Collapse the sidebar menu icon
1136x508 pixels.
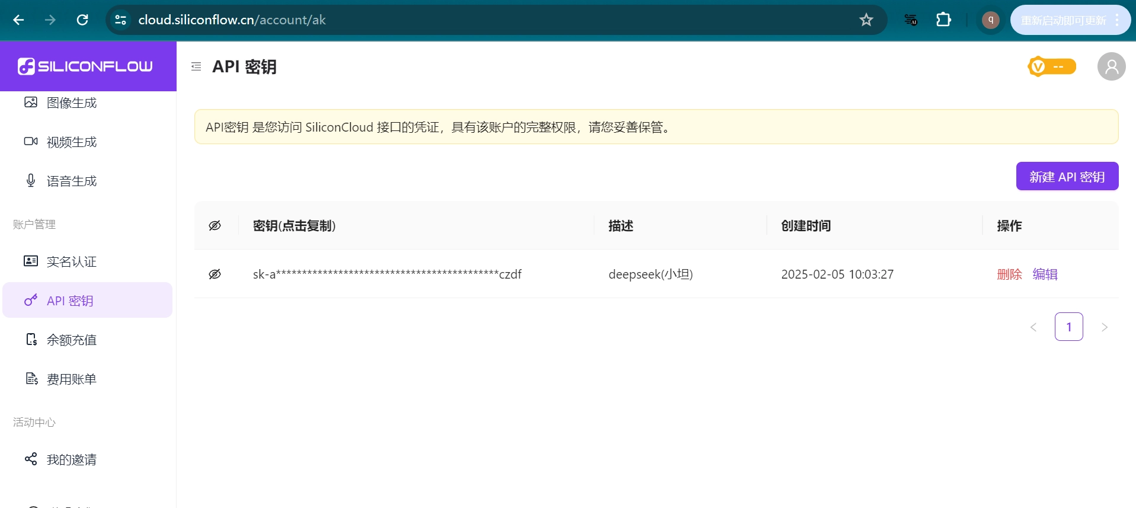196,66
